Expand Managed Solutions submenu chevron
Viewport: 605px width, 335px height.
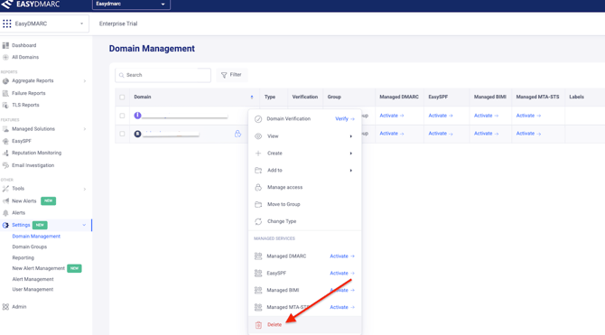[85, 129]
